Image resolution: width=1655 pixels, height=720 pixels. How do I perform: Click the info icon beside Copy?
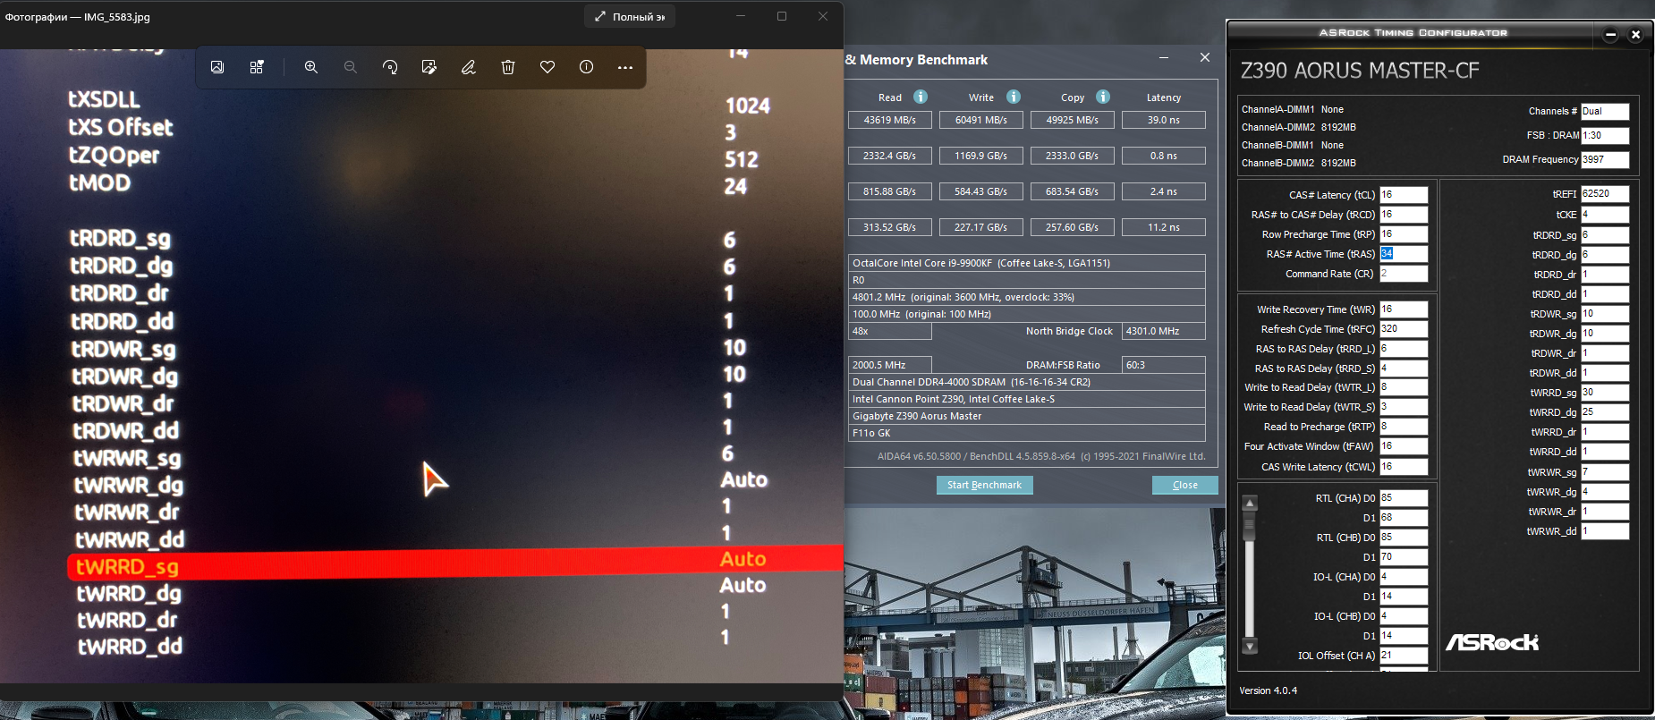[1103, 97]
